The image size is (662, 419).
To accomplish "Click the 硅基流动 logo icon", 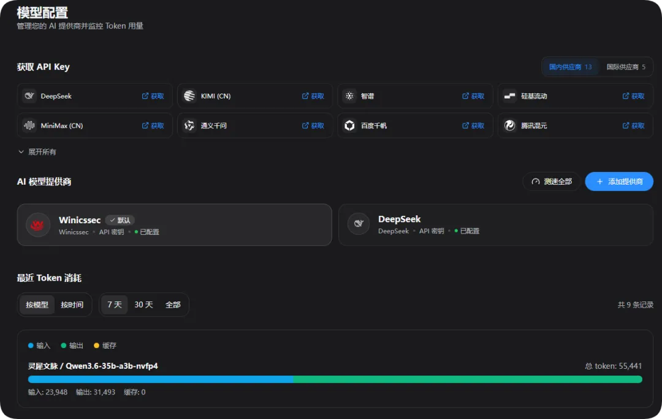I will (509, 96).
